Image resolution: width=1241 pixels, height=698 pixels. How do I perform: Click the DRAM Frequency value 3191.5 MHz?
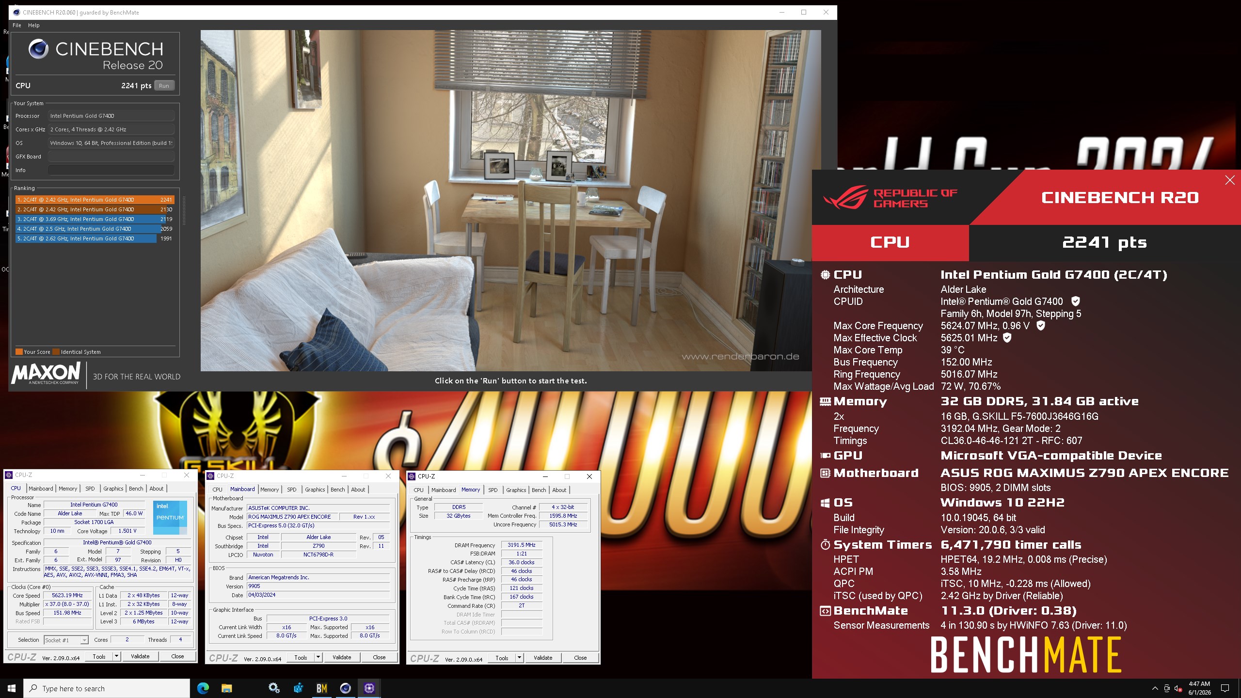pos(522,545)
